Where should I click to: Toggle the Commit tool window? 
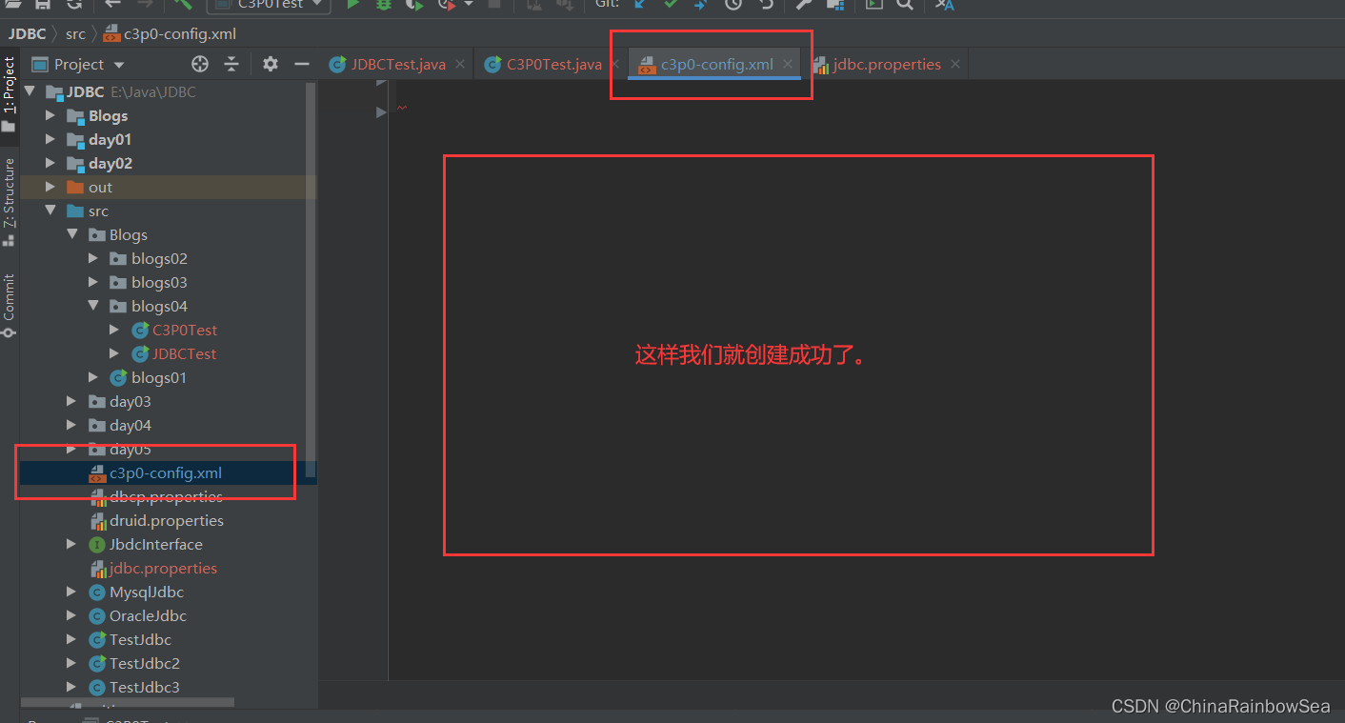click(9, 306)
